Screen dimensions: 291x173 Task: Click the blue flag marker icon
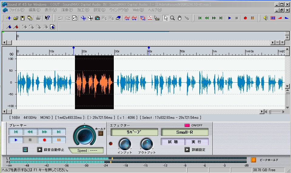pyautogui.click(x=9, y=27)
